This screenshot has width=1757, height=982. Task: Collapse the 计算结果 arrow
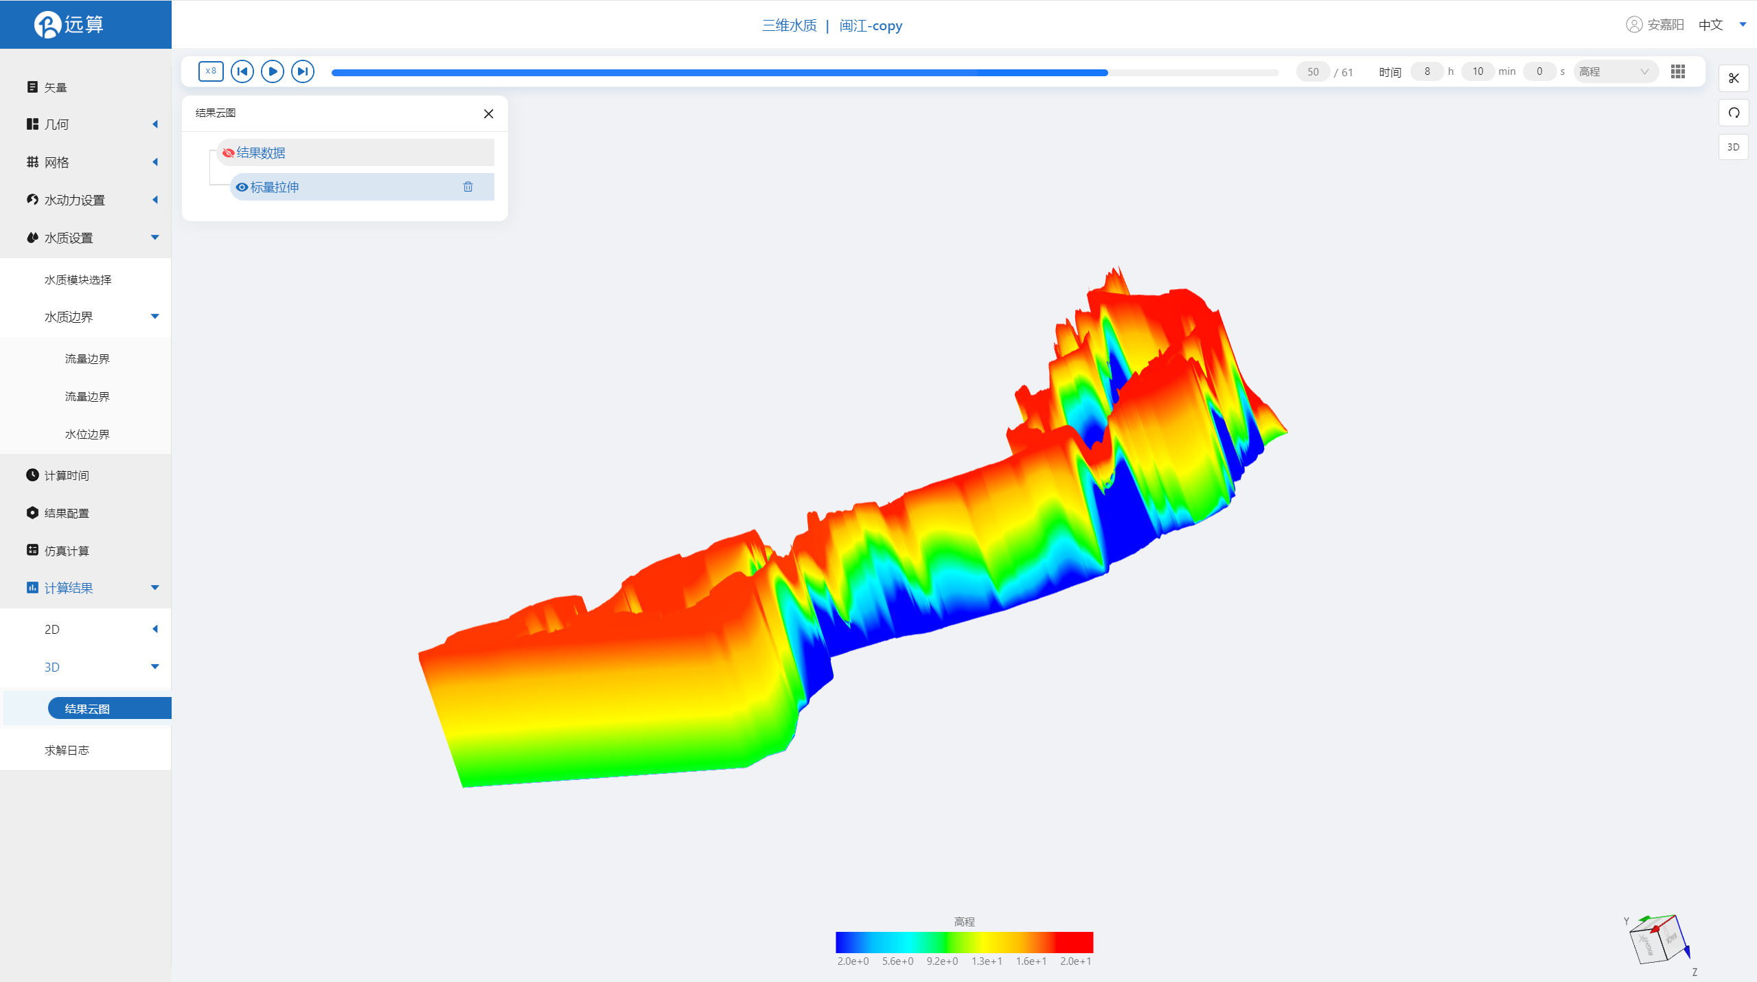click(x=155, y=588)
